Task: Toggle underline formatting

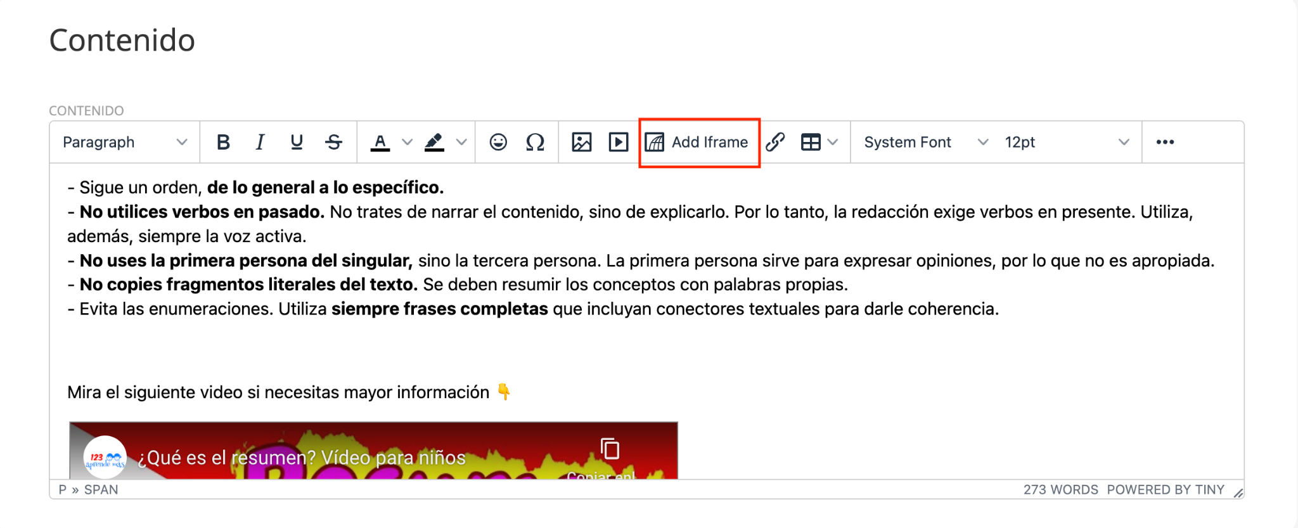Action: 297,142
